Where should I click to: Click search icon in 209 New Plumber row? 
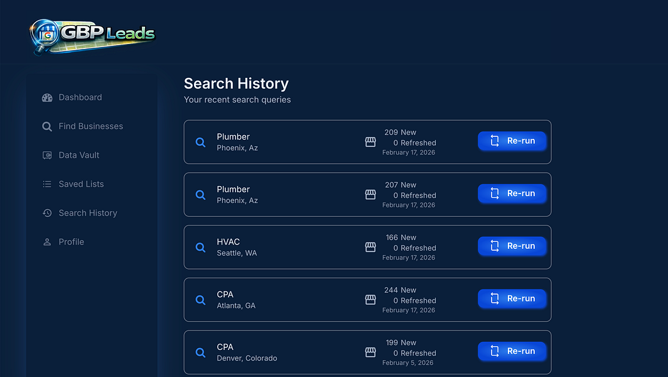200,143
